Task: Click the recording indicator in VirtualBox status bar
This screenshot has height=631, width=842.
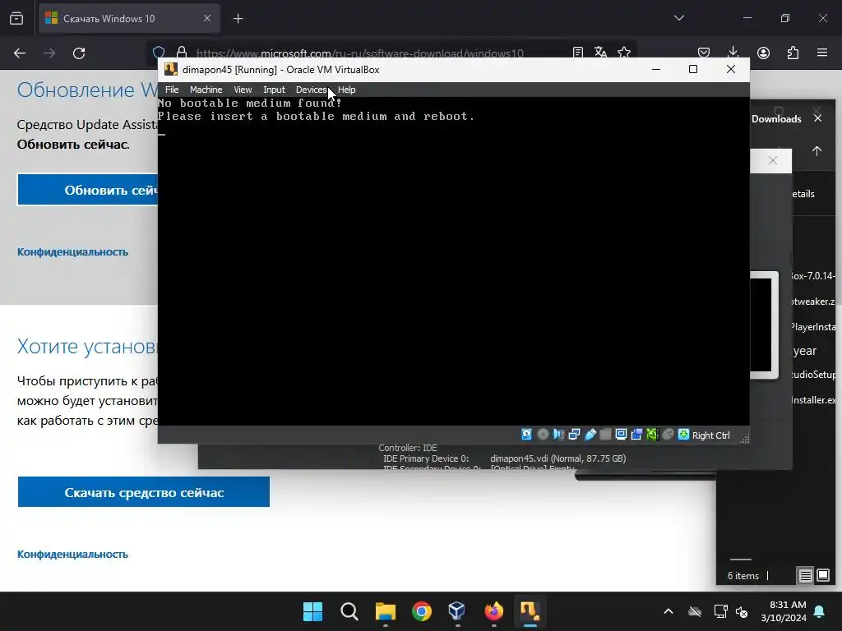Action: point(637,435)
